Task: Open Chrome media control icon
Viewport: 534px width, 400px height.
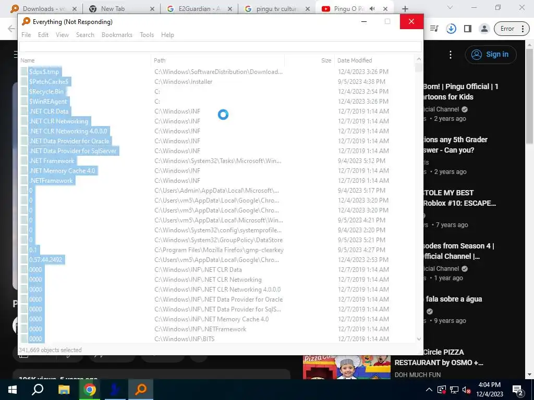Action: (x=434, y=29)
